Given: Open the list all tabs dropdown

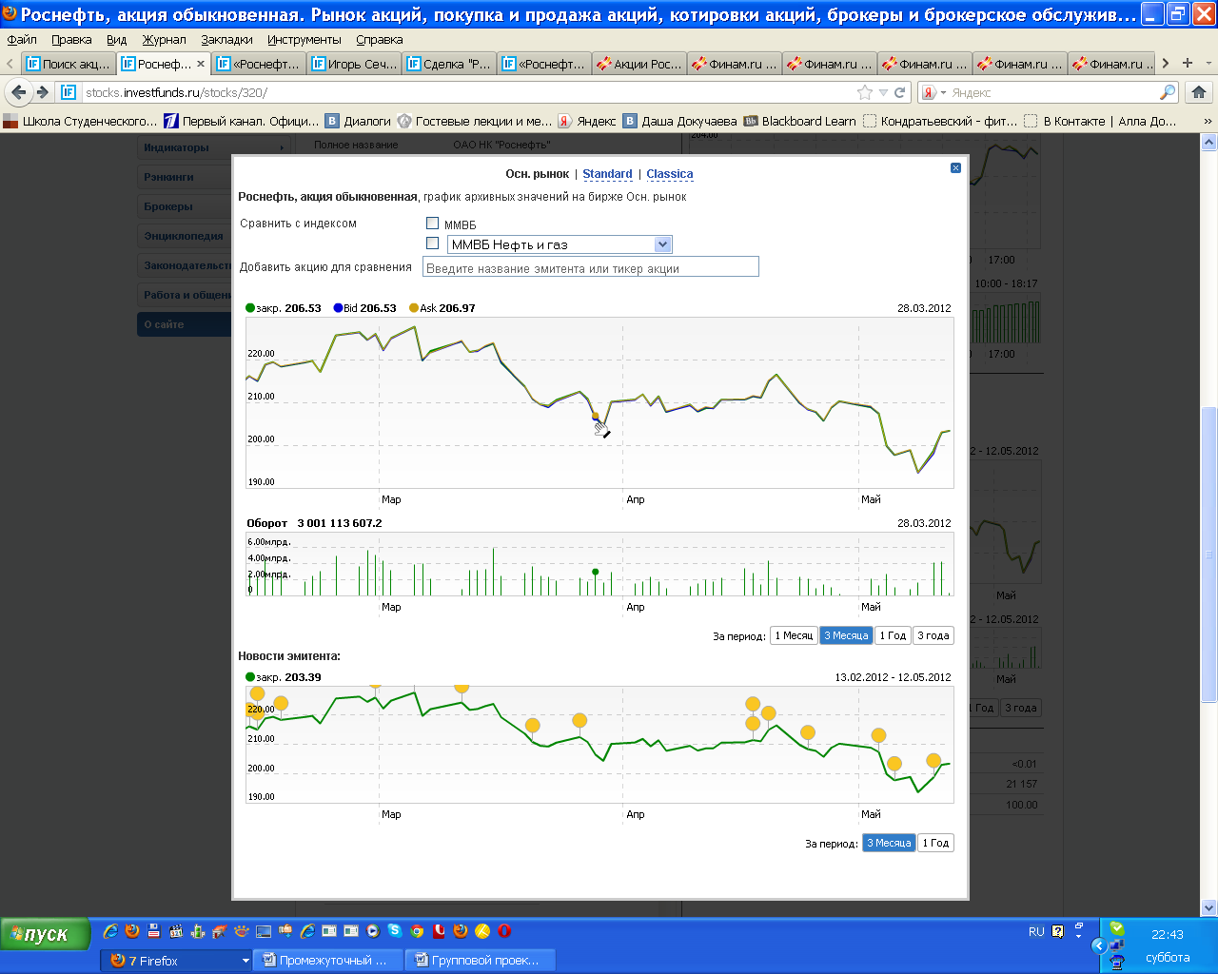Looking at the screenshot, I should tap(1208, 63).
